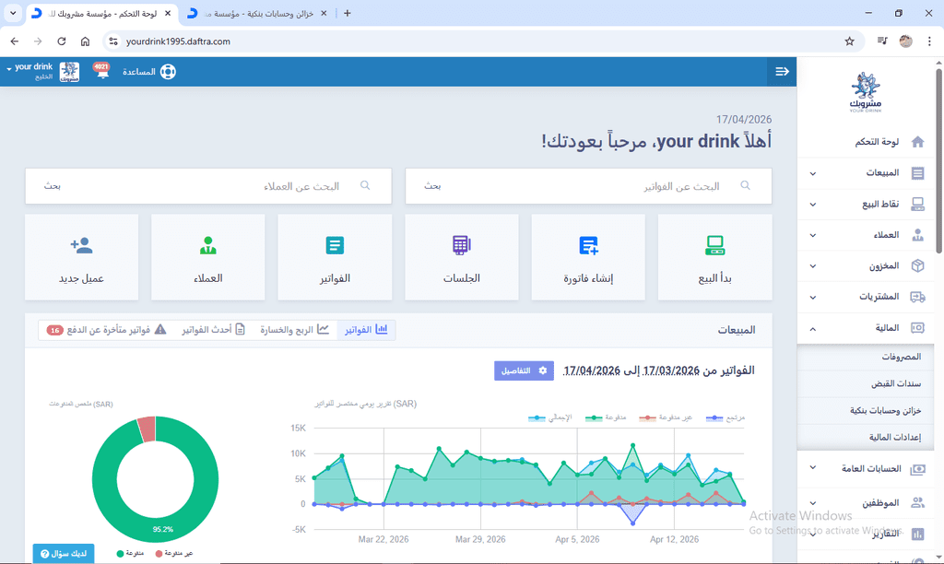This screenshot has width=944, height=564.
Task: Click the التفاصيل details button
Action: pyautogui.click(x=524, y=370)
